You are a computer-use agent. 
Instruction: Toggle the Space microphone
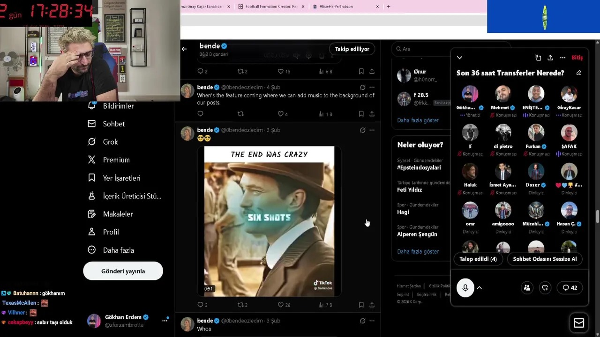pos(465,288)
